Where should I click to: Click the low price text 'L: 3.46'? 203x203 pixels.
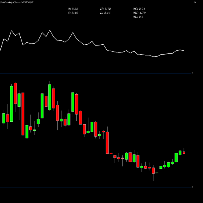(x=105, y=13)
